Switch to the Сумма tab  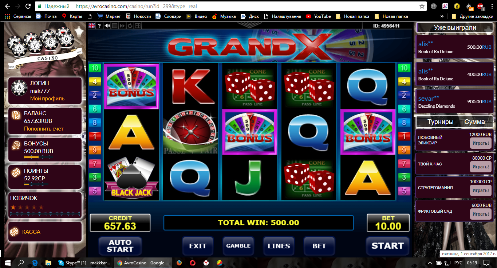click(474, 122)
